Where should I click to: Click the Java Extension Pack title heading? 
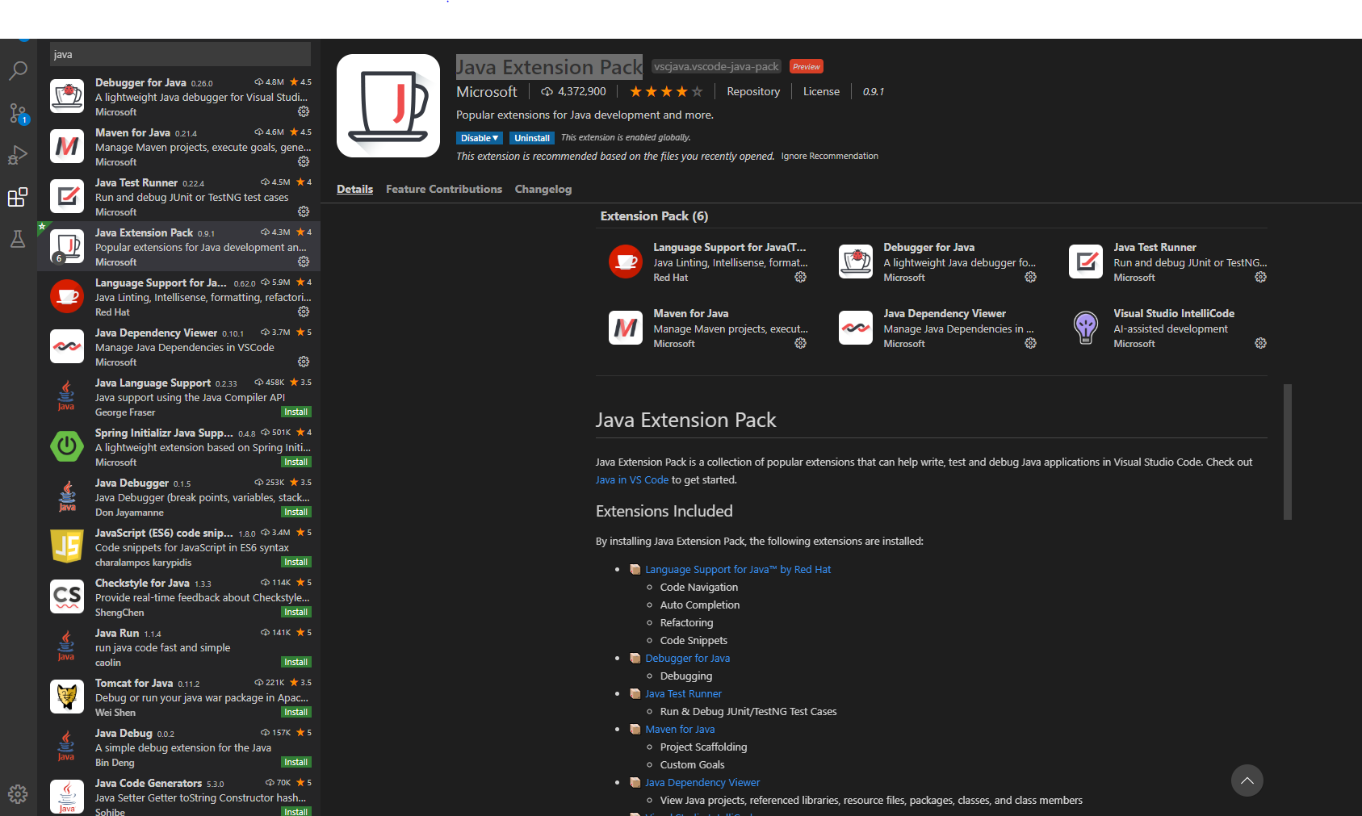[549, 66]
